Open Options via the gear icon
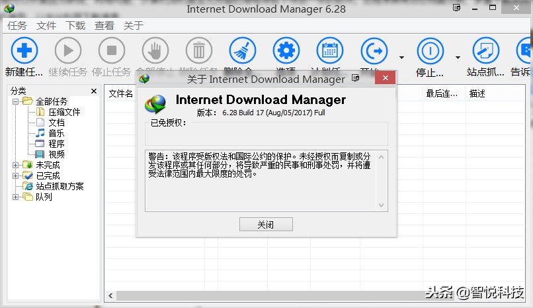 tap(286, 50)
